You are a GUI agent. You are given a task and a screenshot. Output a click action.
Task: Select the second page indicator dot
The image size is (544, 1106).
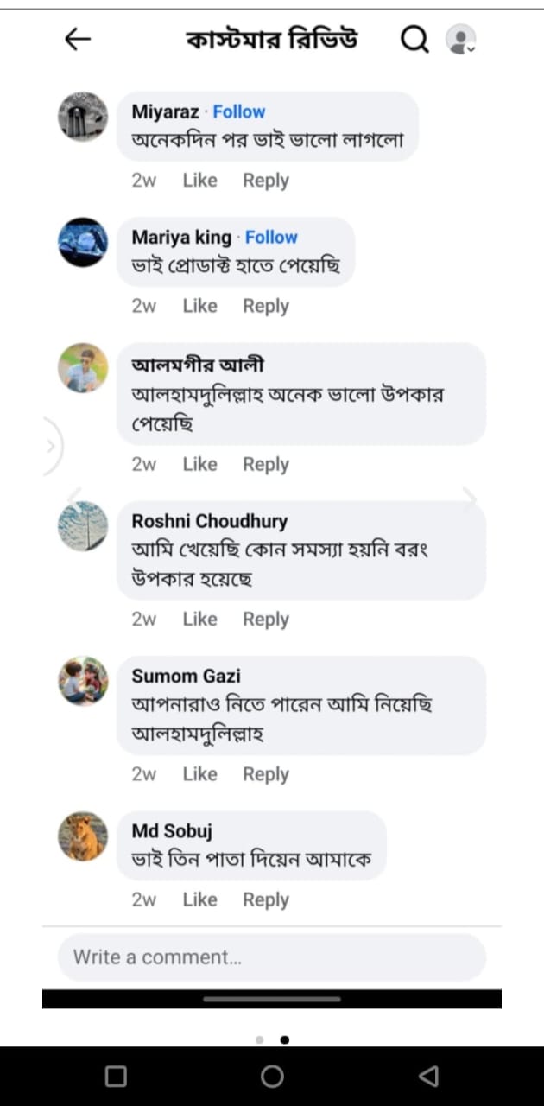(285, 1039)
